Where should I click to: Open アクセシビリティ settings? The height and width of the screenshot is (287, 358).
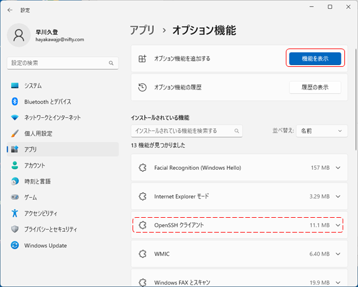(41, 214)
